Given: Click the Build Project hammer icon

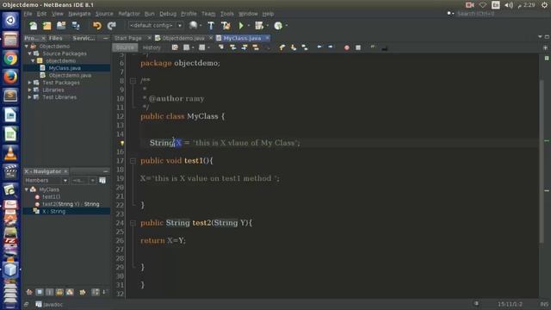Looking at the screenshot, I should [x=211, y=26].
